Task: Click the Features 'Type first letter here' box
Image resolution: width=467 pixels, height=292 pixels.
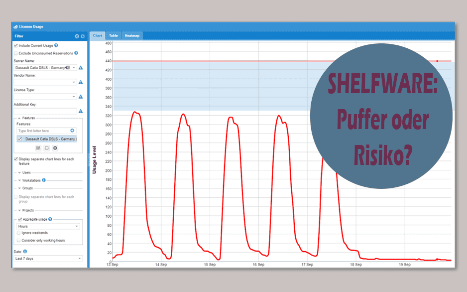Action: click(43, 131)
